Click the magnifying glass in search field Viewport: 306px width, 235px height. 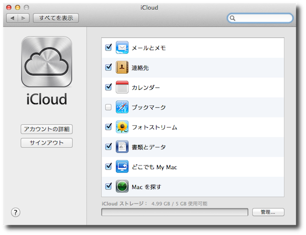(233, 18)
